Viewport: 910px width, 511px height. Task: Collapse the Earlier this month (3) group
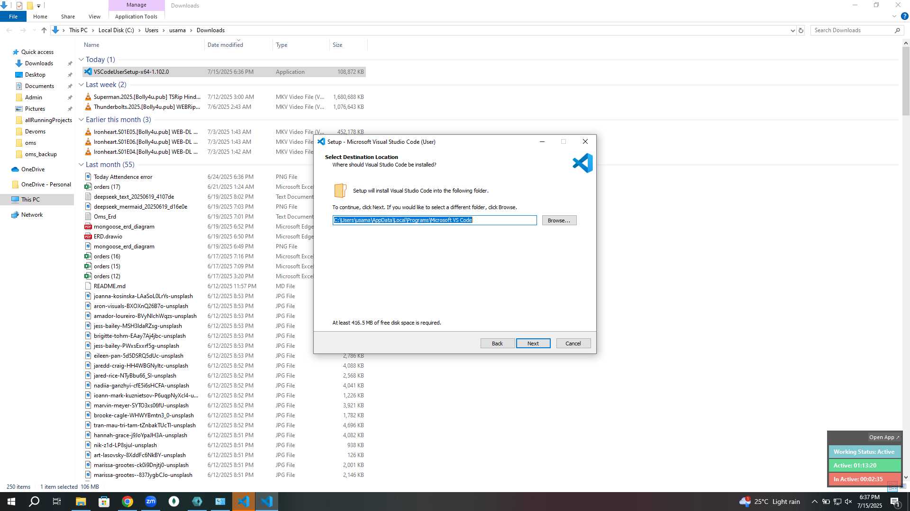(x=81, y=120)
